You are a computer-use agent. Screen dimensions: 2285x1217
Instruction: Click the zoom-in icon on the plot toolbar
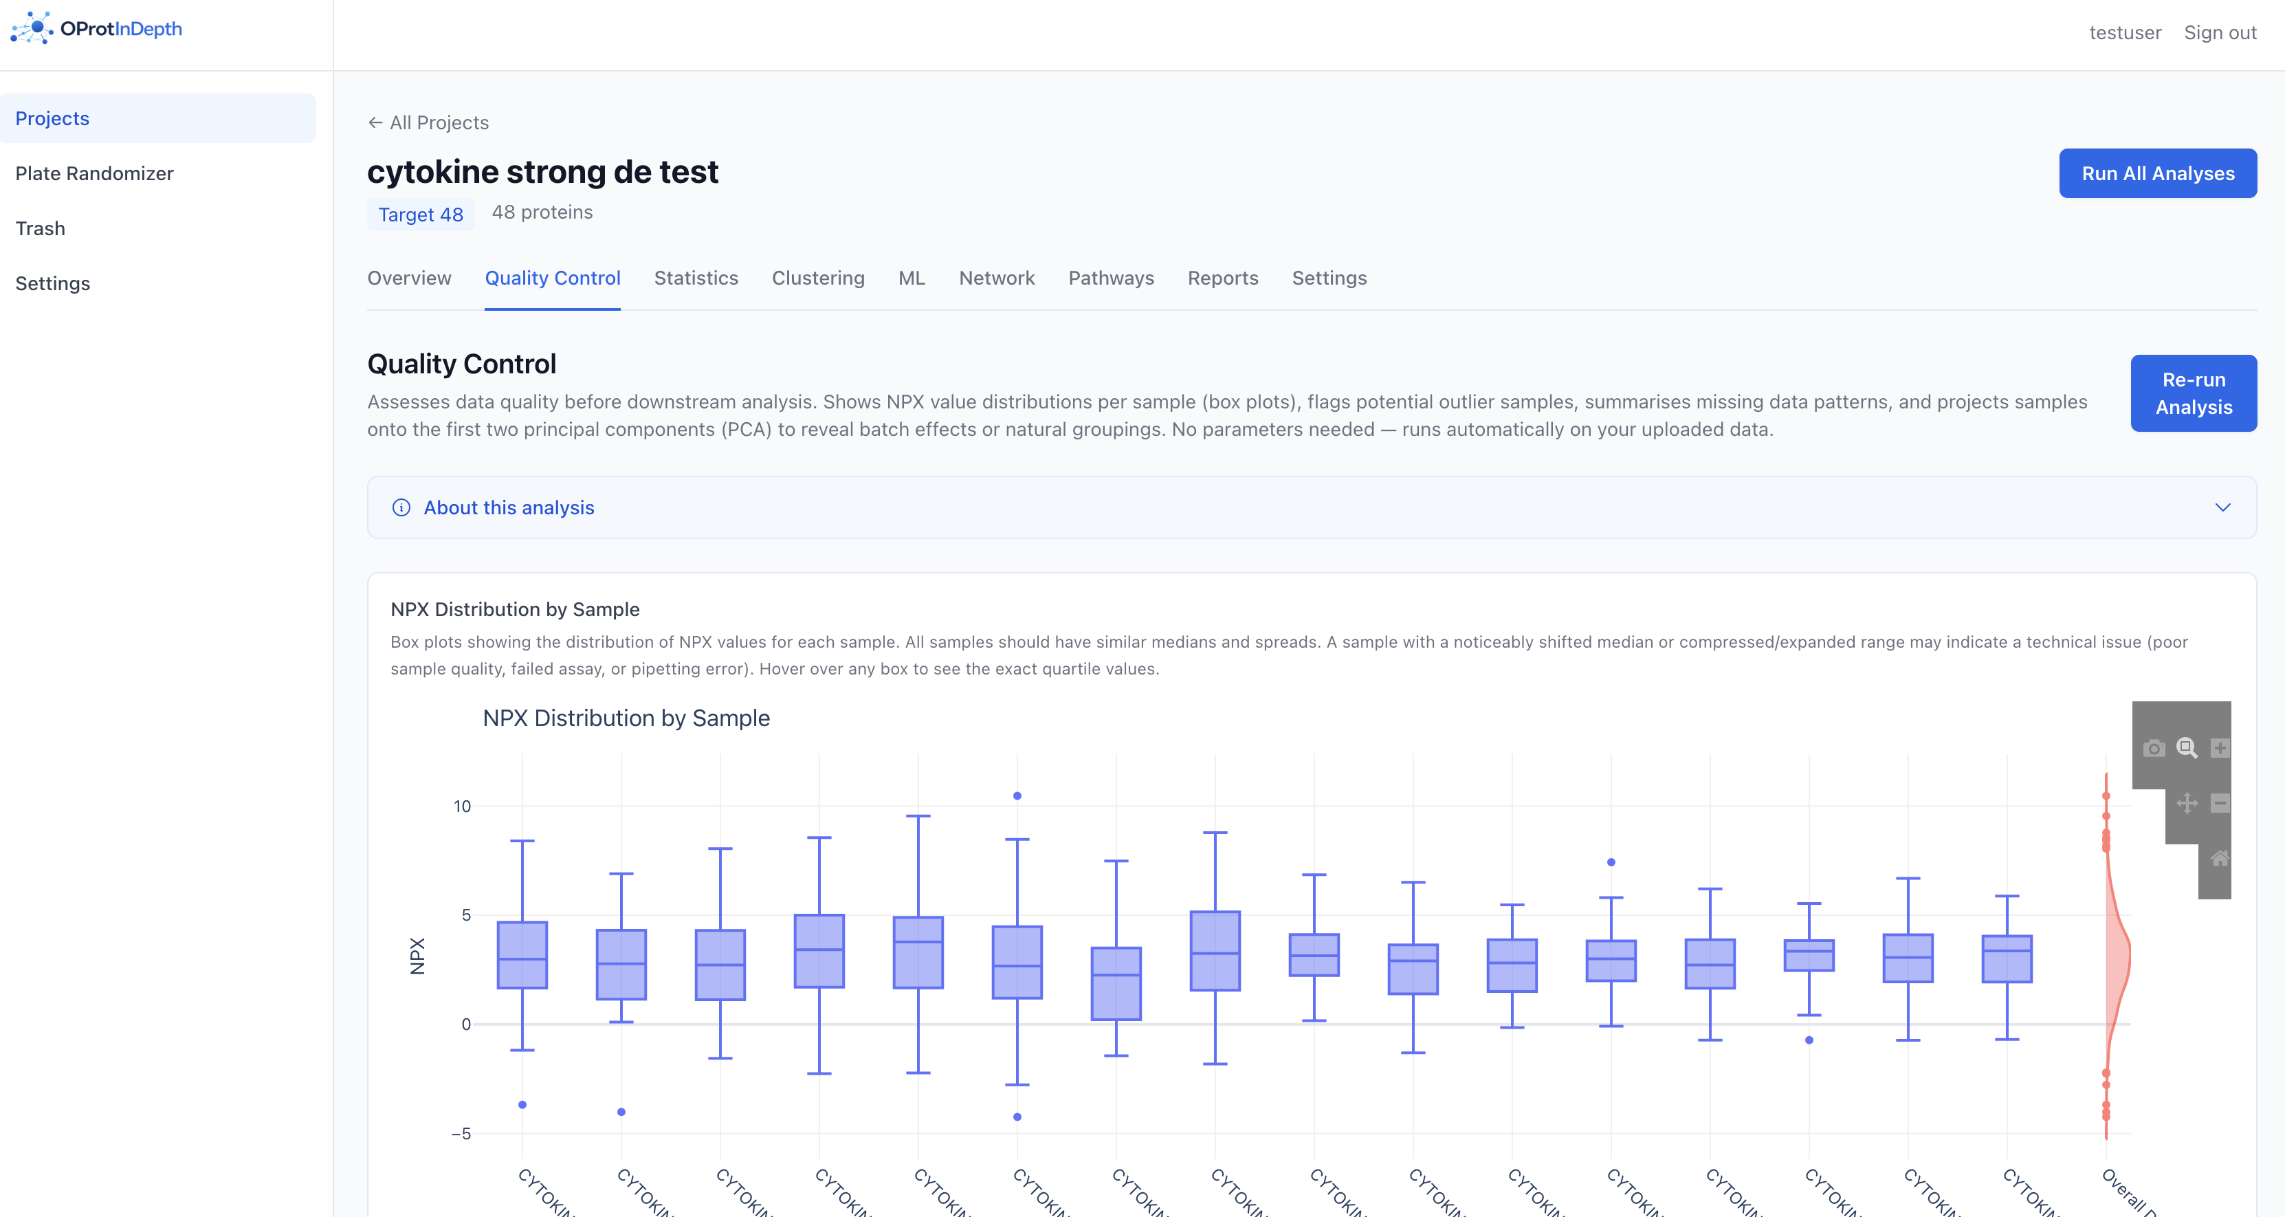pyautogui.click(x=2220, y=749)
